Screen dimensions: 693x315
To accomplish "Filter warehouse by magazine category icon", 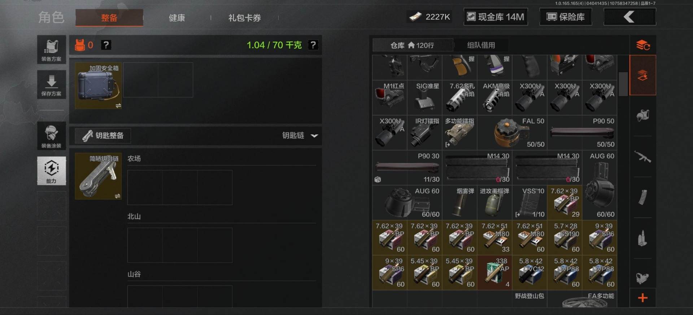I will tap(642, 197).
